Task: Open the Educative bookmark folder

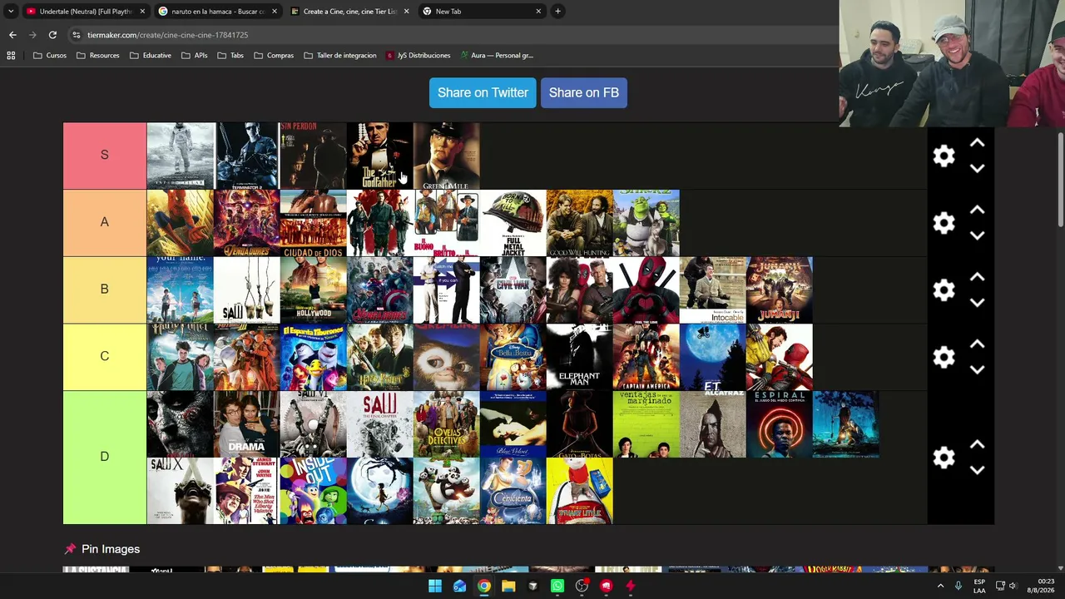Action: 151,56
